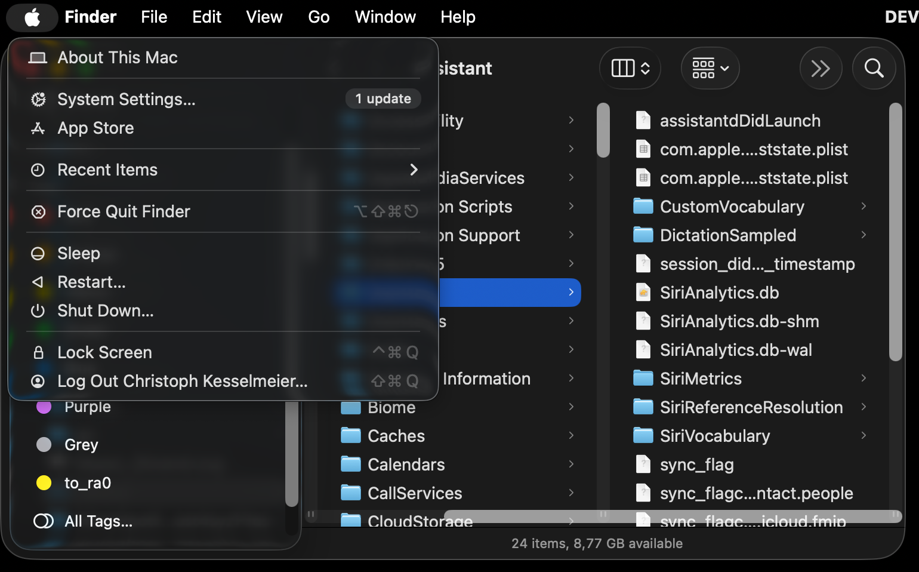
Task: Choose About This Mac
Action: point(118,57)
